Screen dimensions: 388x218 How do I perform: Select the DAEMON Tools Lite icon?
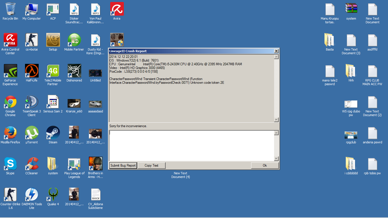32,199
